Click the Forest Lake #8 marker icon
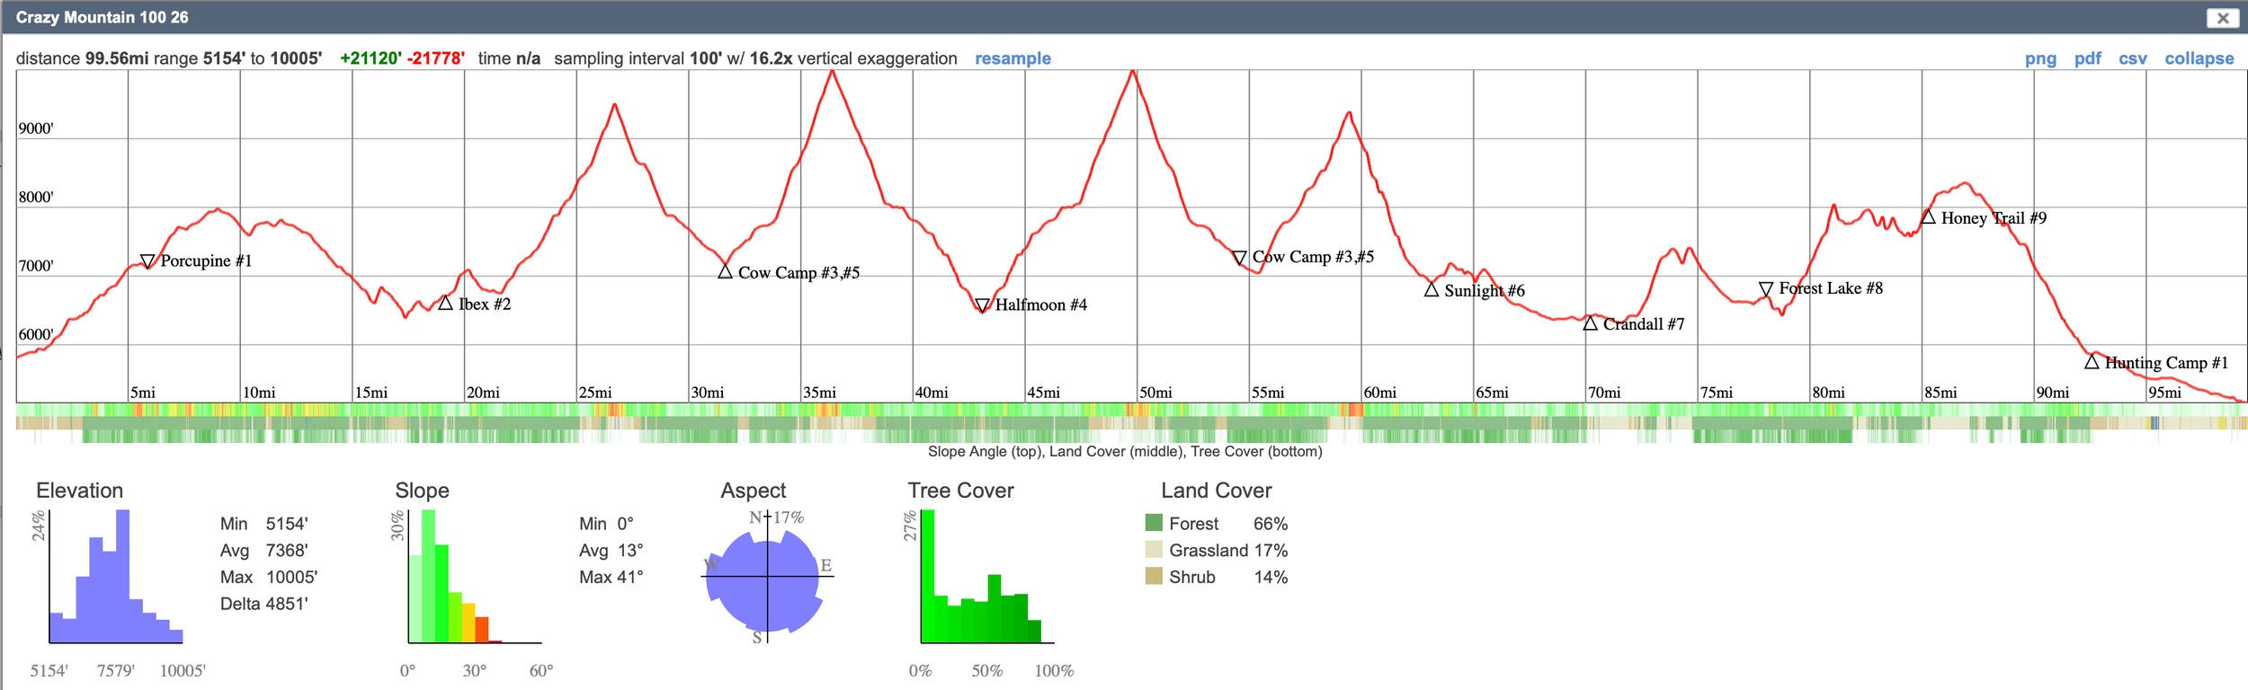 point(1766,288)
